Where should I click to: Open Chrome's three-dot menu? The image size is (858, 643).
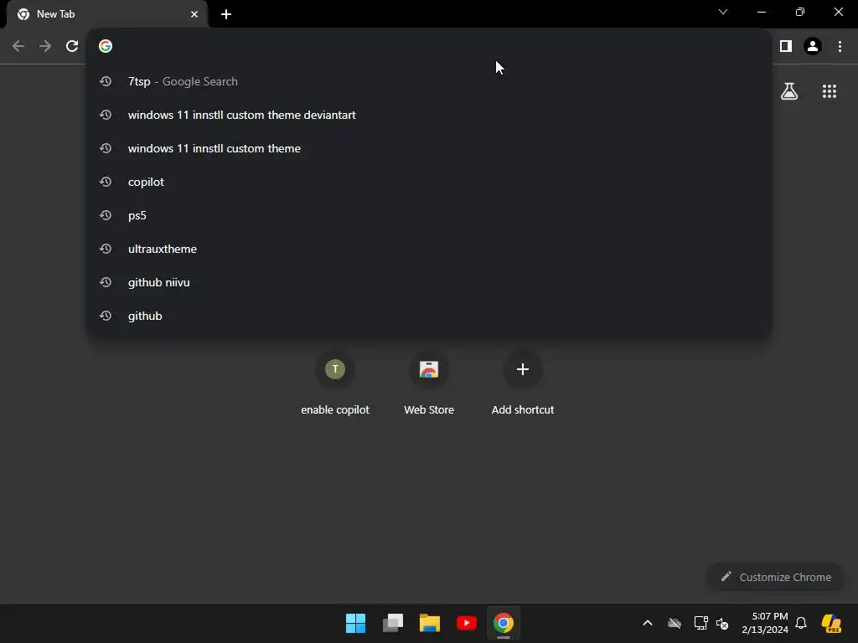click(840, 46)
